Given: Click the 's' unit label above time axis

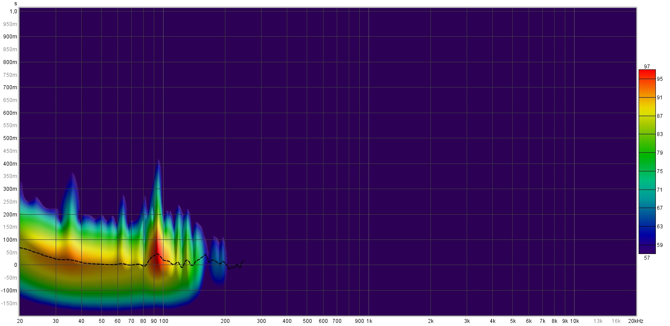Looking at the screenshot, I should (x=15, y=4).
